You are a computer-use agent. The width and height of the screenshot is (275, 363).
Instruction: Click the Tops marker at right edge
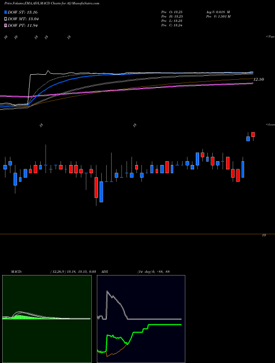click(271, 37)
